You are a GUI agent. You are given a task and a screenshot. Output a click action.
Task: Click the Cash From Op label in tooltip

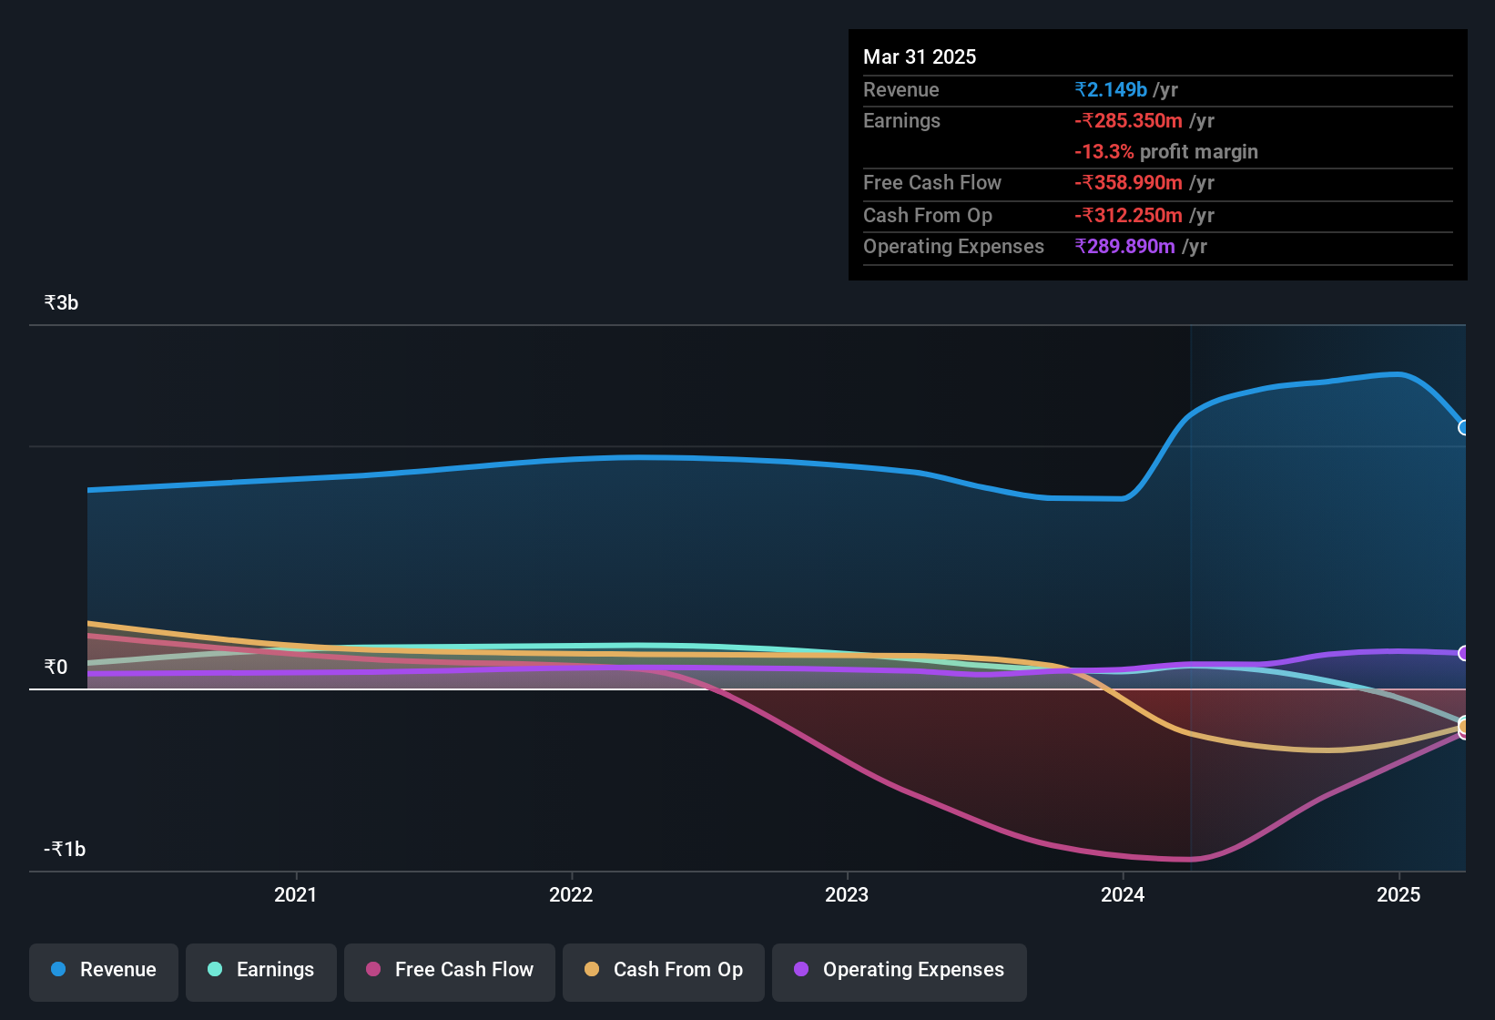(x=928, y=215)
